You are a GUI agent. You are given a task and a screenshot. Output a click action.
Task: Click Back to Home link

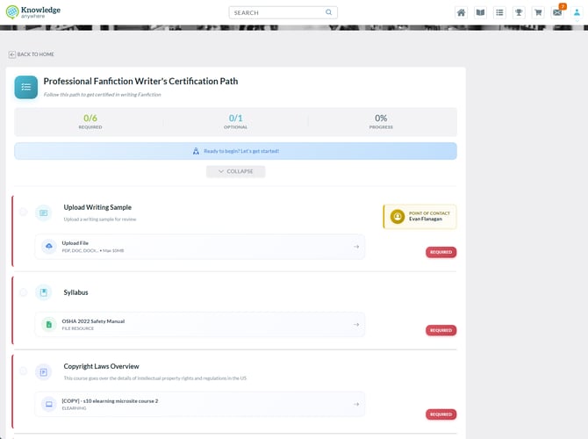coord(32,54)
